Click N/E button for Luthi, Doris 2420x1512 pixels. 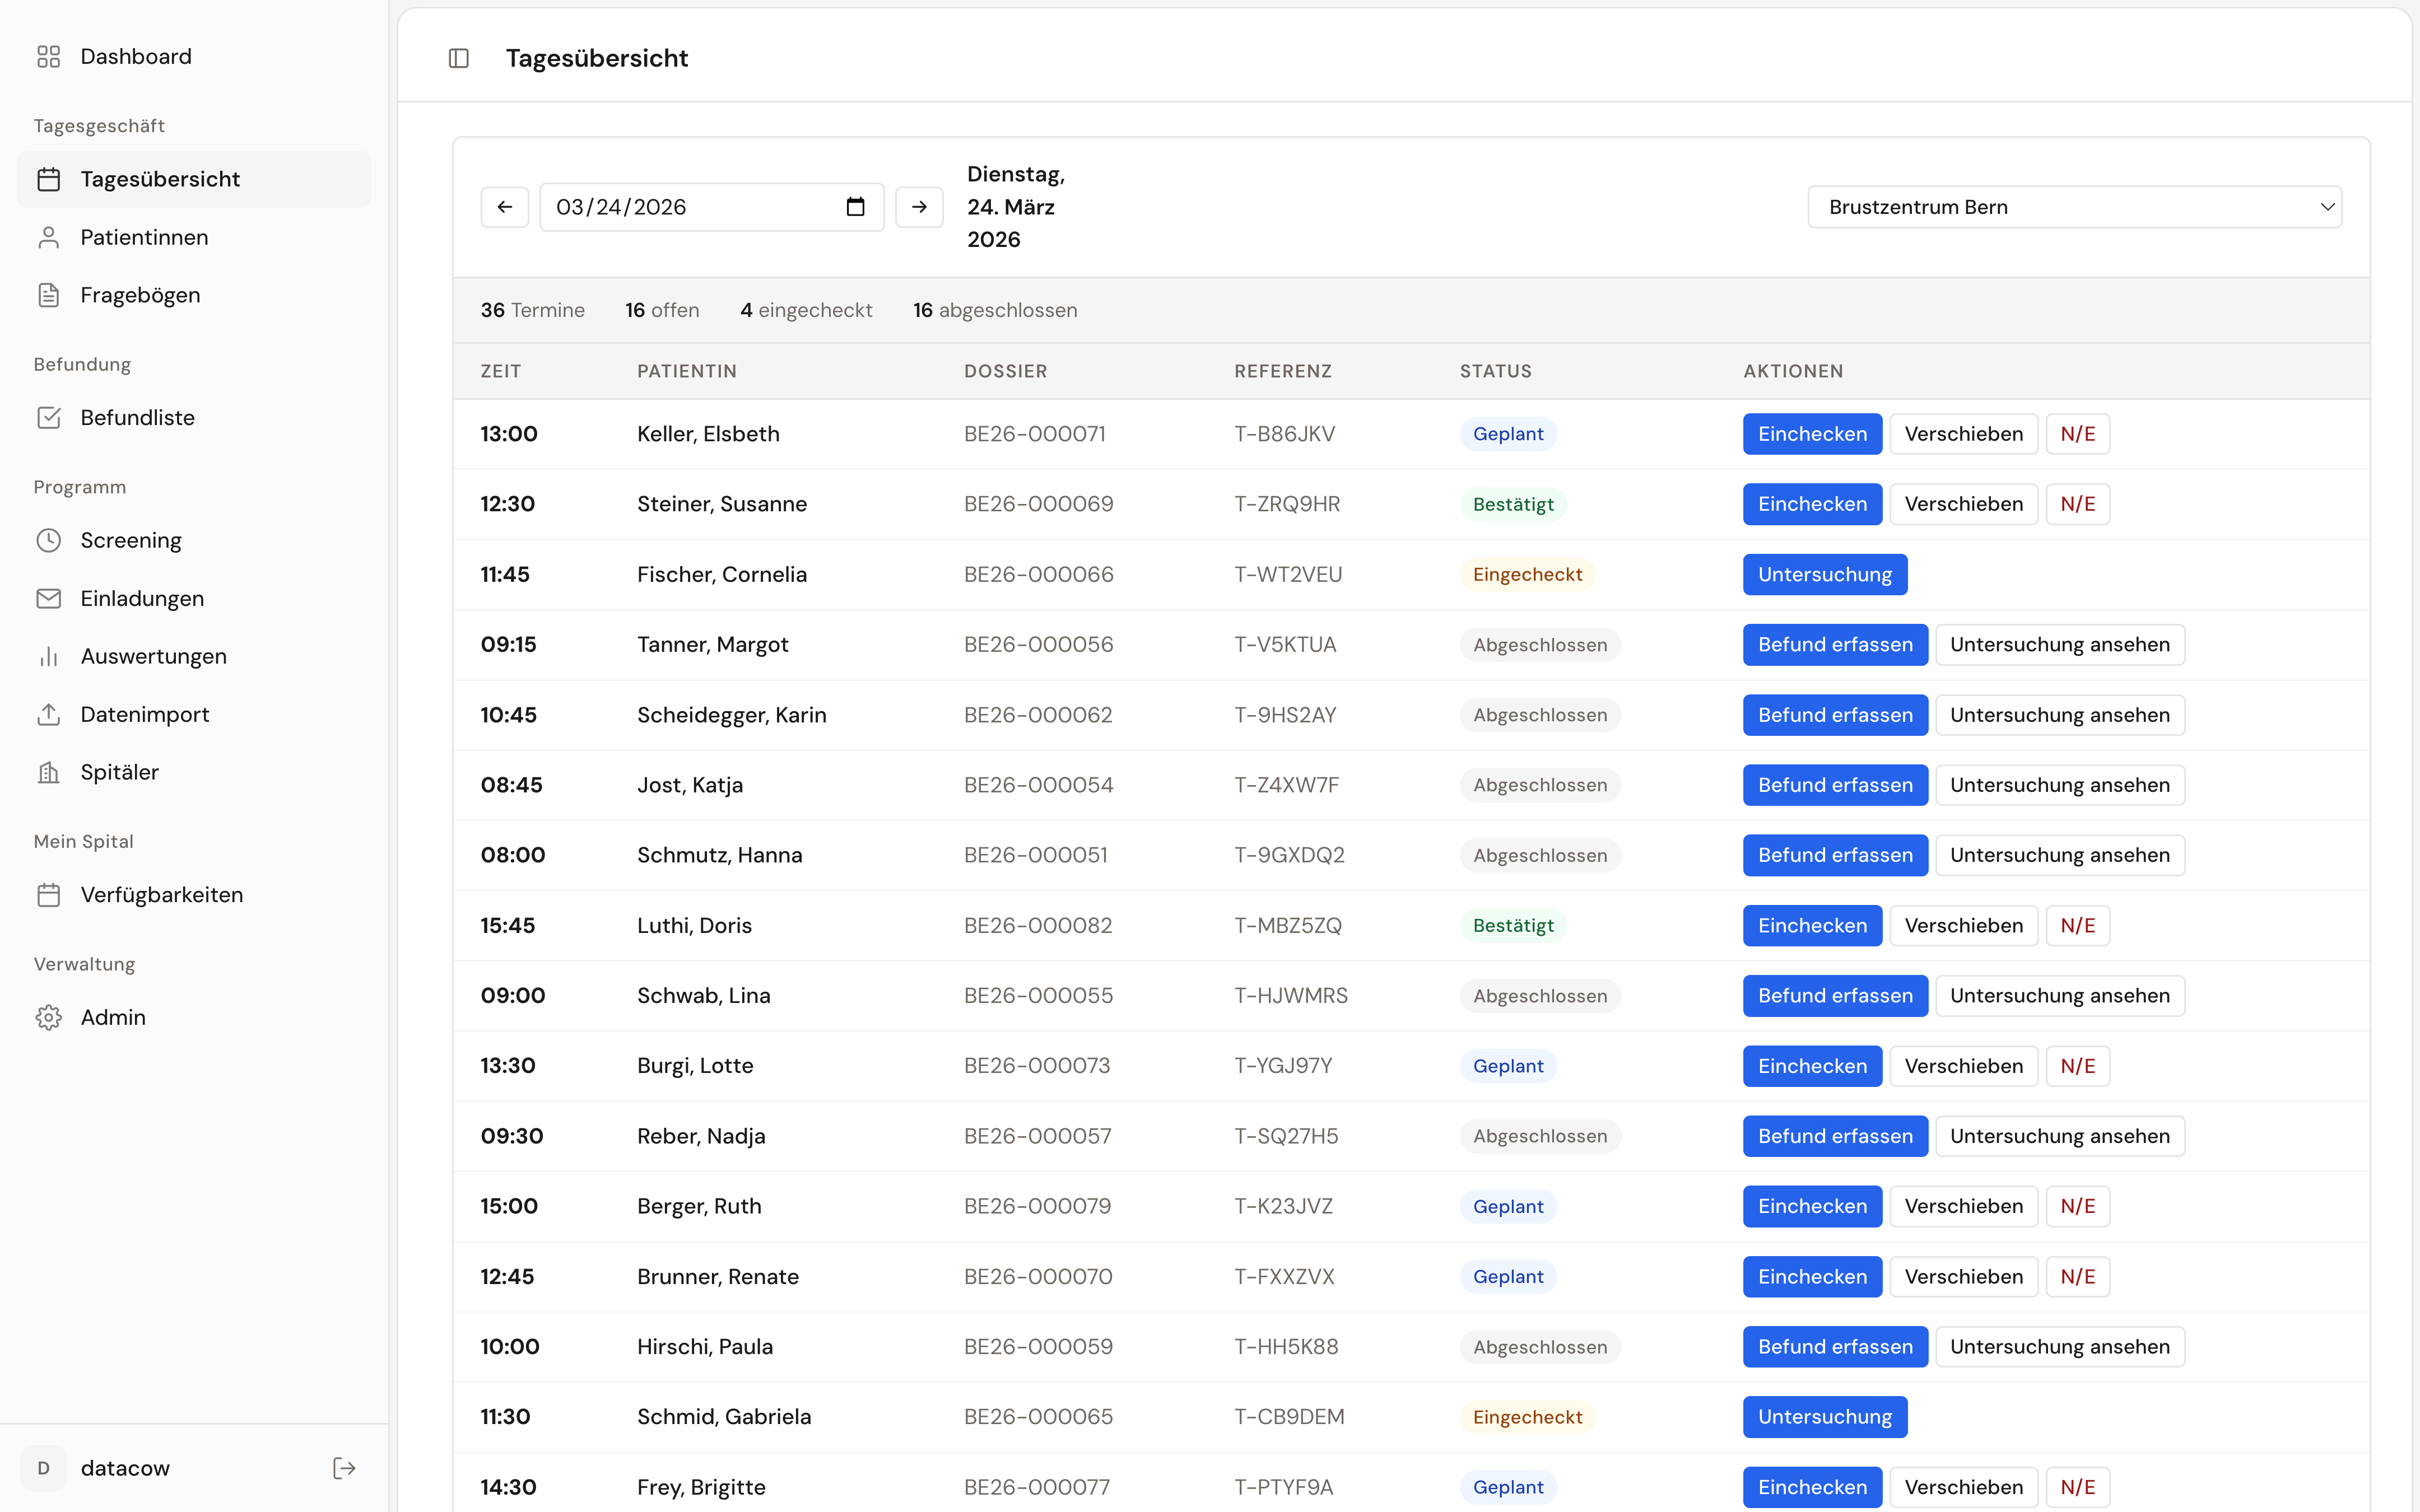(x=2077, y=926)
